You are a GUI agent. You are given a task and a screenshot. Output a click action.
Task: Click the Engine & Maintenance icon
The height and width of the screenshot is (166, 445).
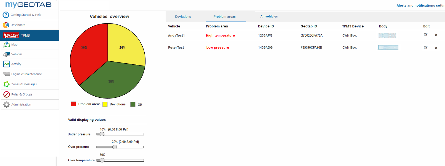pyautogui.click(x=7, y=74)
